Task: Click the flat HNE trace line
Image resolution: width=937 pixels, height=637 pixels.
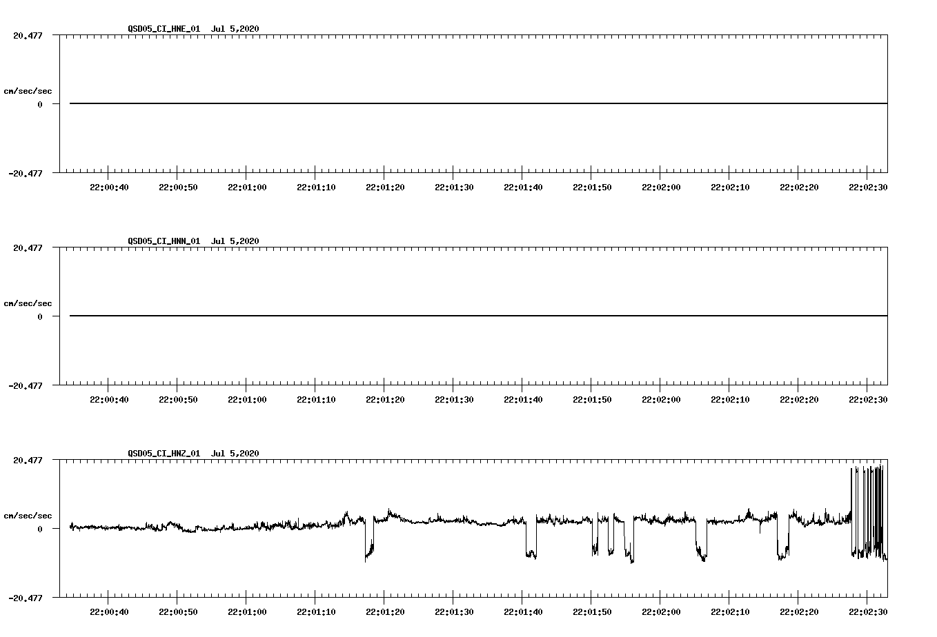Action: click(x=478, y=103)
